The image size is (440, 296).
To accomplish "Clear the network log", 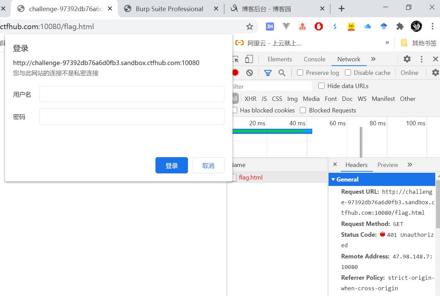I will [250, 72].
